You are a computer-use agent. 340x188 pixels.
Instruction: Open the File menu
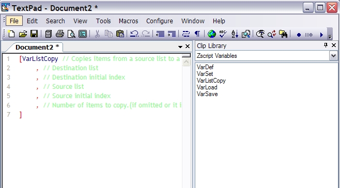pos(14,21)
